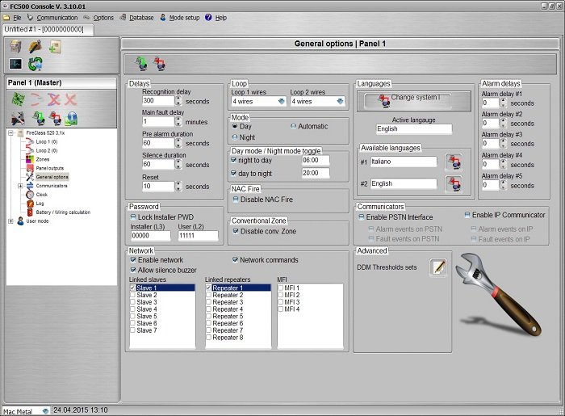Click the blue info icon under Panel 1
Screen dimensions: 565x416
71,118
